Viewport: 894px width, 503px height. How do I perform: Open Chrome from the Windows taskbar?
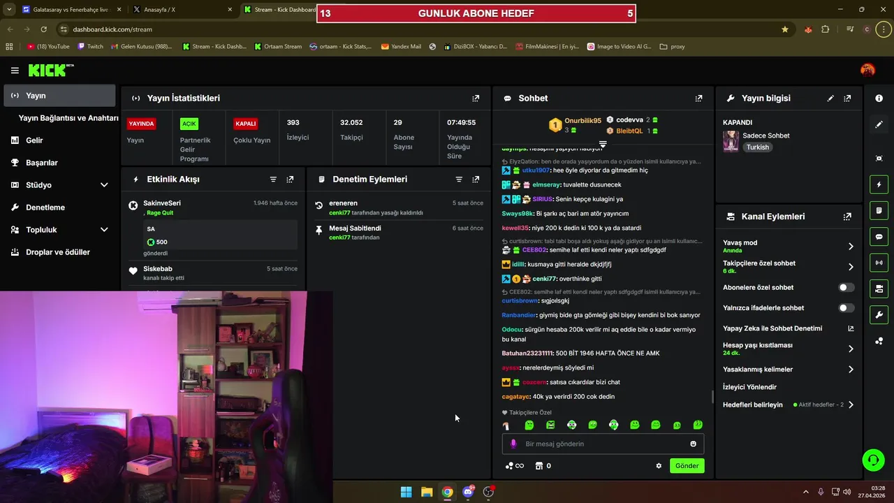pos(447,492)
